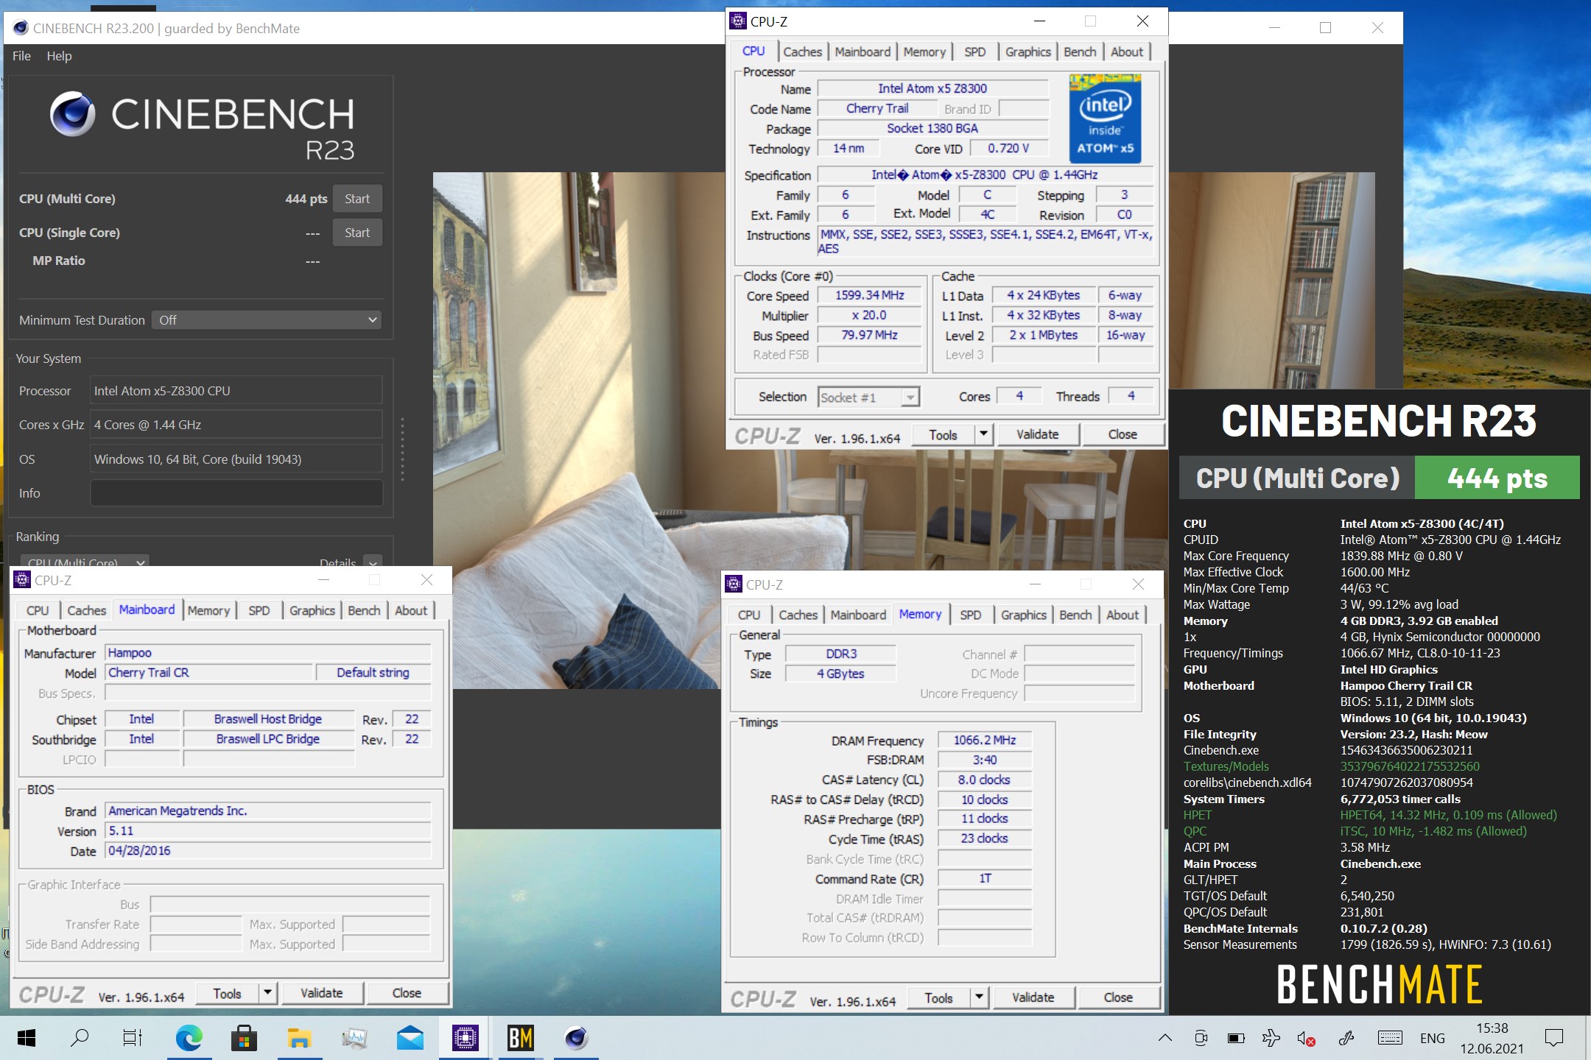1591x1060 pixels.
Task: Show hidden system tray icons chevron
Action: pyautogui.click(x=1165, y=1038)
